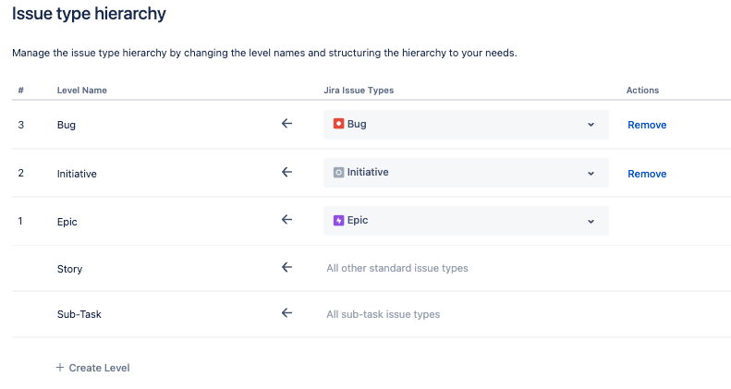
Task: Create a new hierarchy level
Action: tap(92, 368)
